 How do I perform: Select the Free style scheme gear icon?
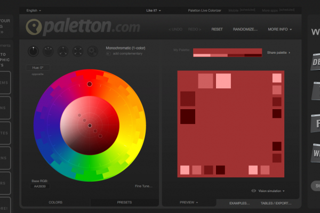pos(92,51)
